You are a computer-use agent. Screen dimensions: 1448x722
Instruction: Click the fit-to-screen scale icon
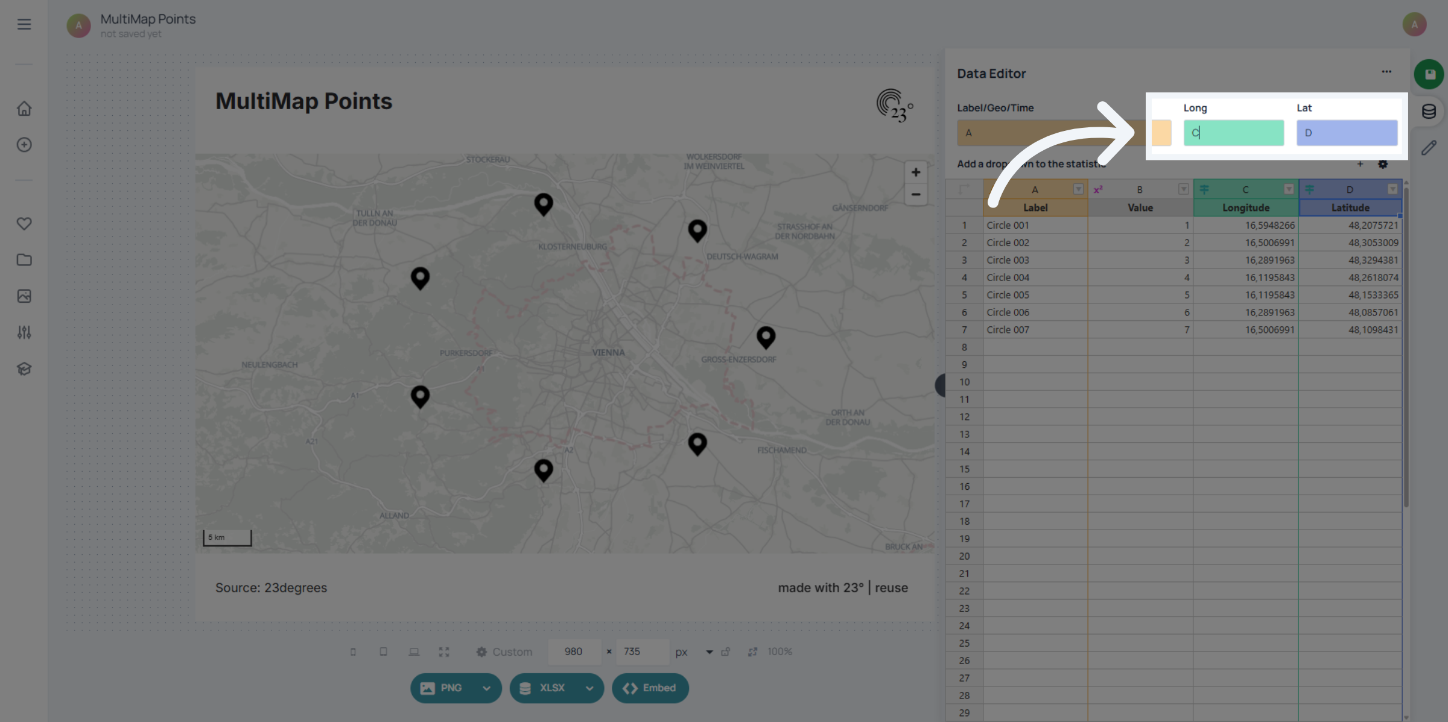pos(752,652)
